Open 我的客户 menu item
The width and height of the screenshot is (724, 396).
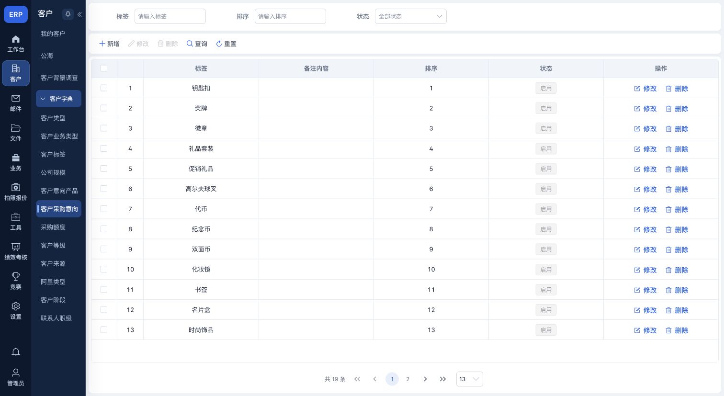pyautogui.click(x=53, y=34)
